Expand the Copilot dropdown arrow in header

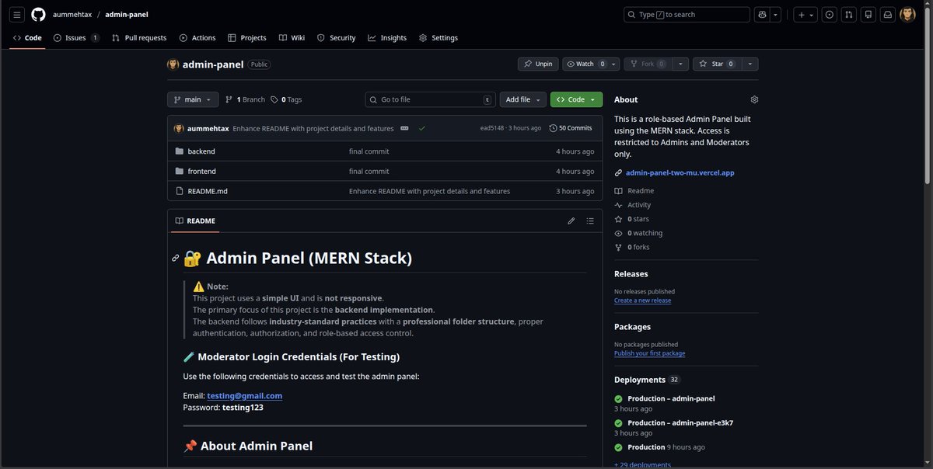pos(775,15)
